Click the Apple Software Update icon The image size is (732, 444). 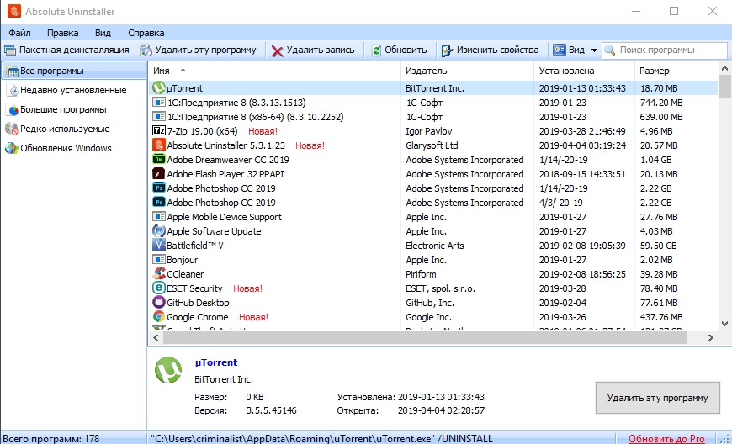(159, 231)
